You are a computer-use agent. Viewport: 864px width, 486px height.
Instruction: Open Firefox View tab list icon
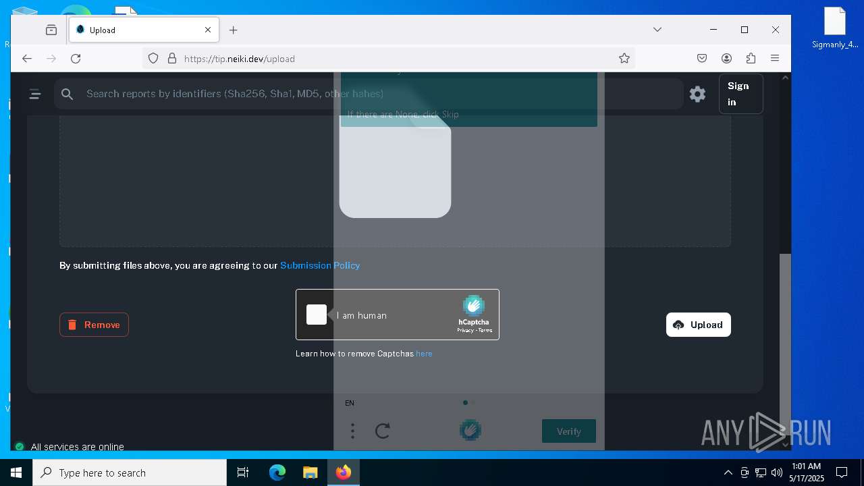[x=51, y=30]
